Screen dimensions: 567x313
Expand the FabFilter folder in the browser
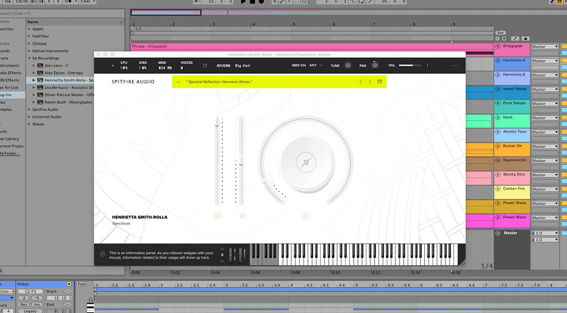point(29,36)
